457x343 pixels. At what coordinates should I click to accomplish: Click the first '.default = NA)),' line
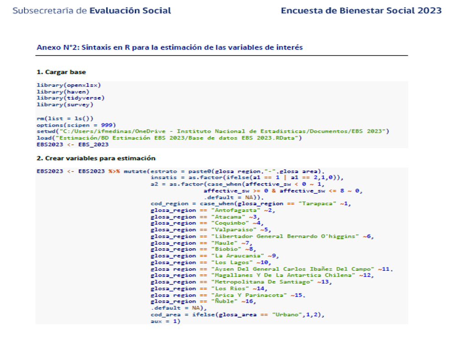click(x=234, y=197)
